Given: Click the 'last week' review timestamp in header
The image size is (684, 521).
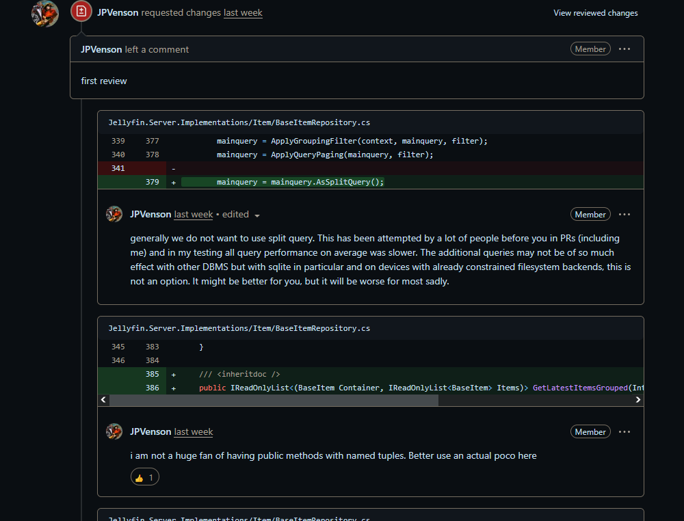Looking at the screenshot, I should 243,12.
